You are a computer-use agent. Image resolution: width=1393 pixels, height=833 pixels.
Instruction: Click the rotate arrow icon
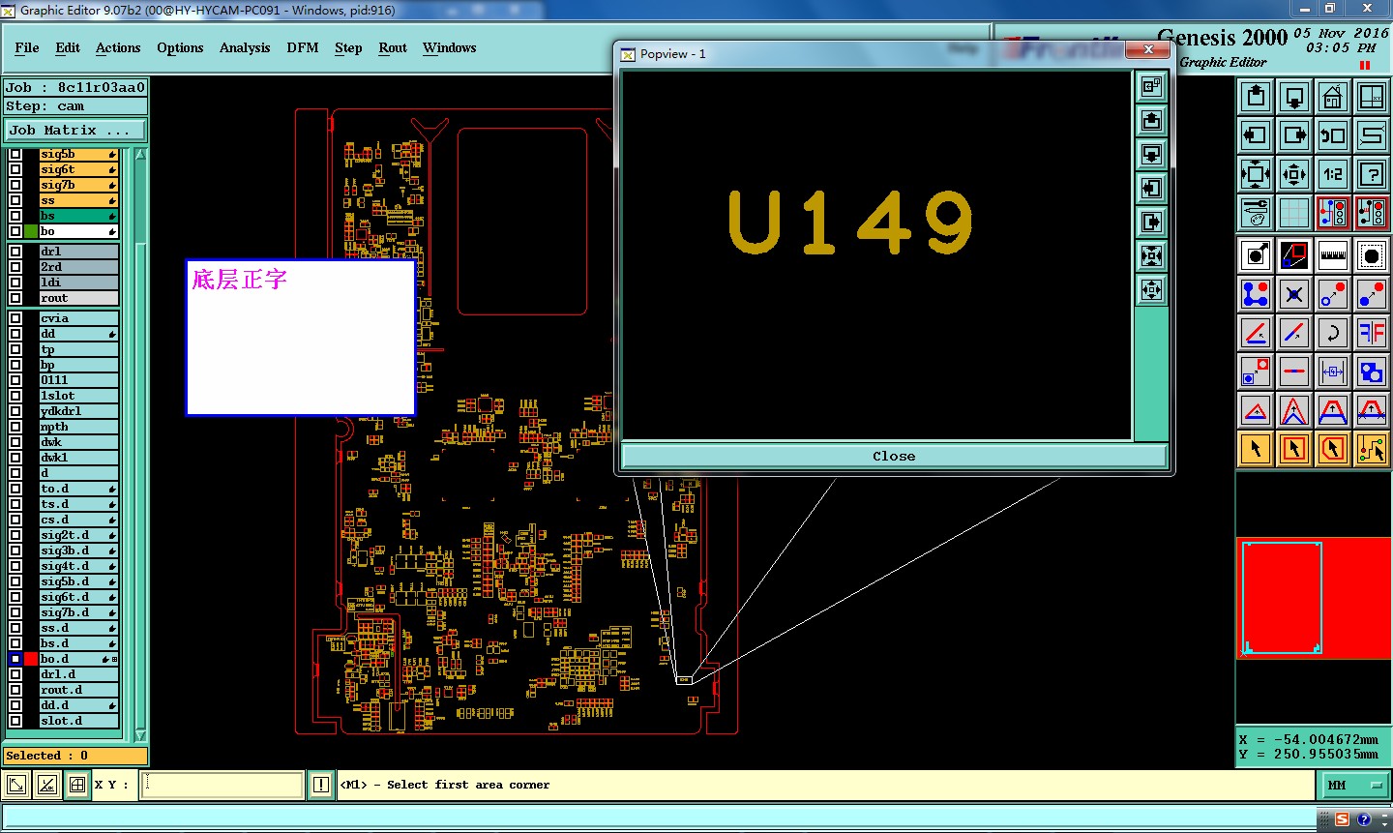click(x=1333, y=333)
